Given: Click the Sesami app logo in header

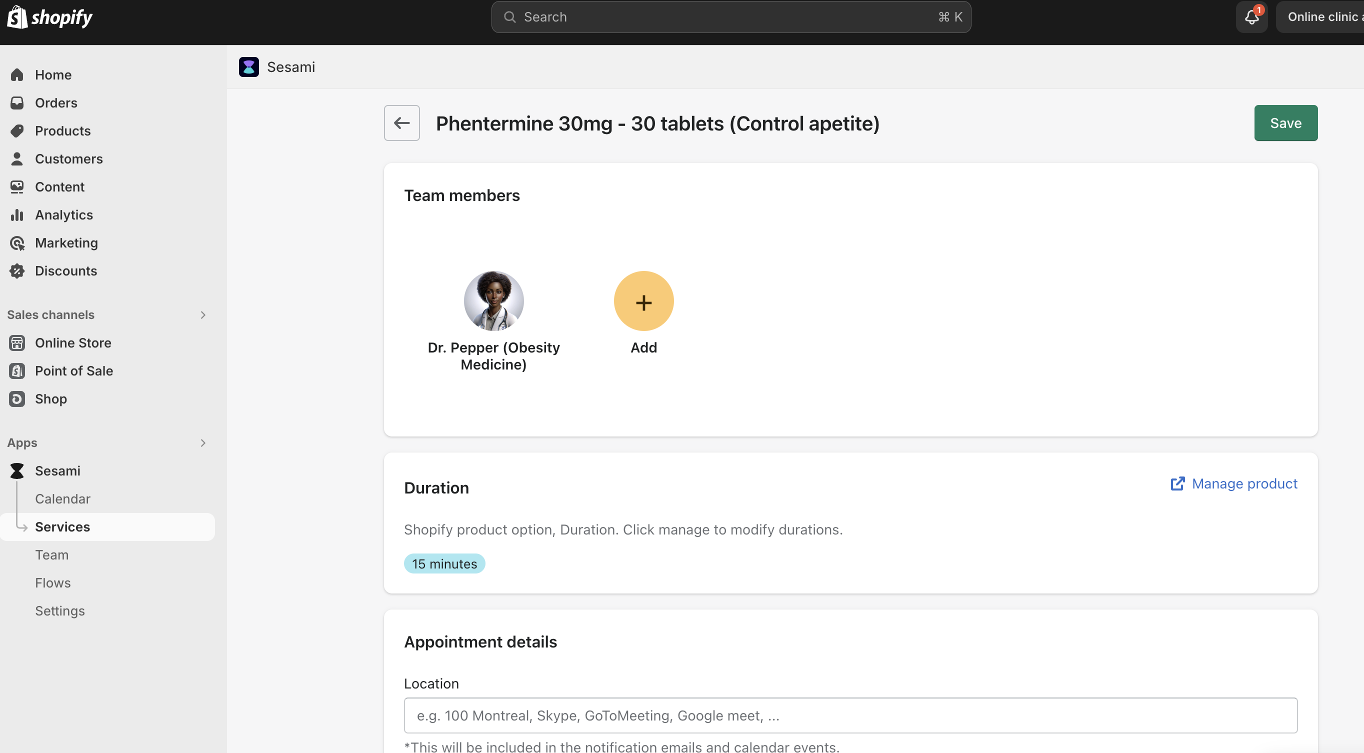Looking at the screenshot, I should point(248,67).
